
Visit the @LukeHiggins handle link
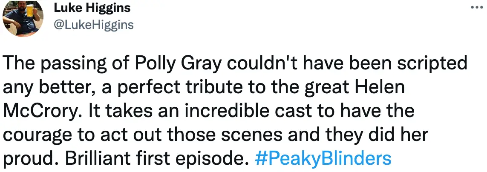coord(94,25)
